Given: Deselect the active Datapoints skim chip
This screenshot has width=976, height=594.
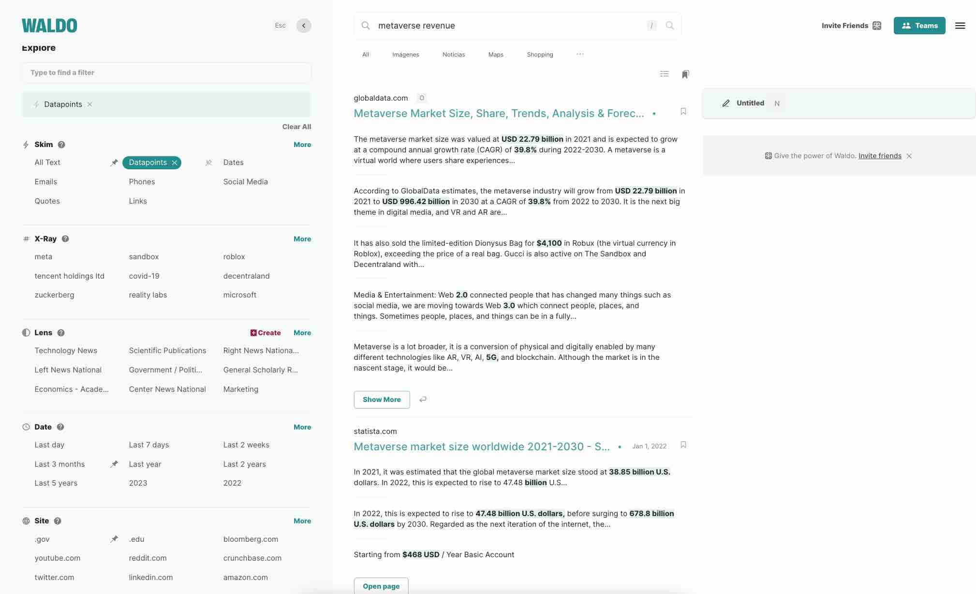Looking at the screenshot, I should pyautogui.click(x=175, y=163).
